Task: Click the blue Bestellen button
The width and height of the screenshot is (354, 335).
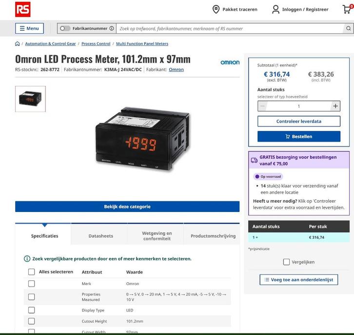Action: pos(299,136)
